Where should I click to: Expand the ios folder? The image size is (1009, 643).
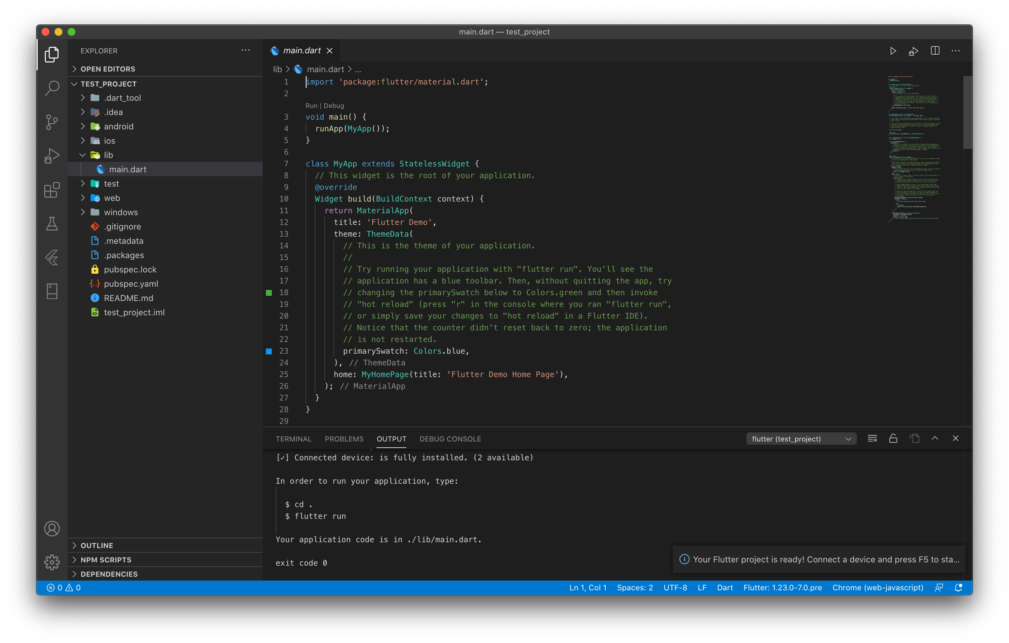[x=165, y=140]
